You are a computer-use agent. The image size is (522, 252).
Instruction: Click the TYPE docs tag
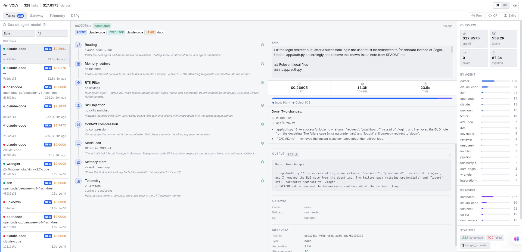[x=156, y=32]
